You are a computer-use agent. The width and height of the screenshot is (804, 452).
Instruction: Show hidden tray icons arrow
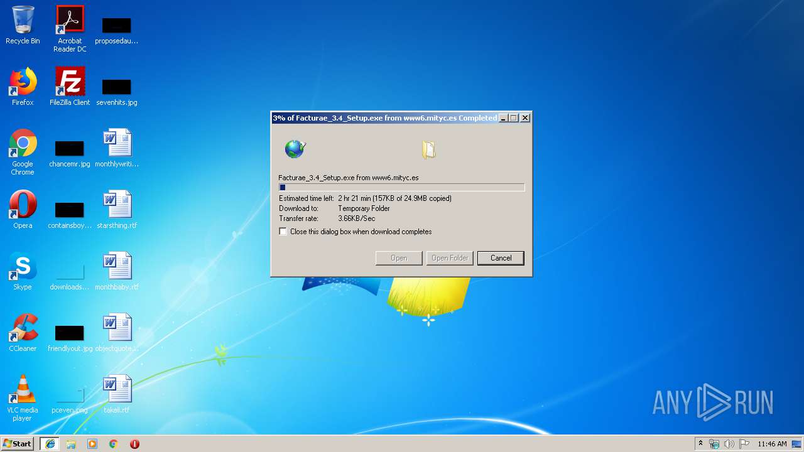tap(700, 444)
